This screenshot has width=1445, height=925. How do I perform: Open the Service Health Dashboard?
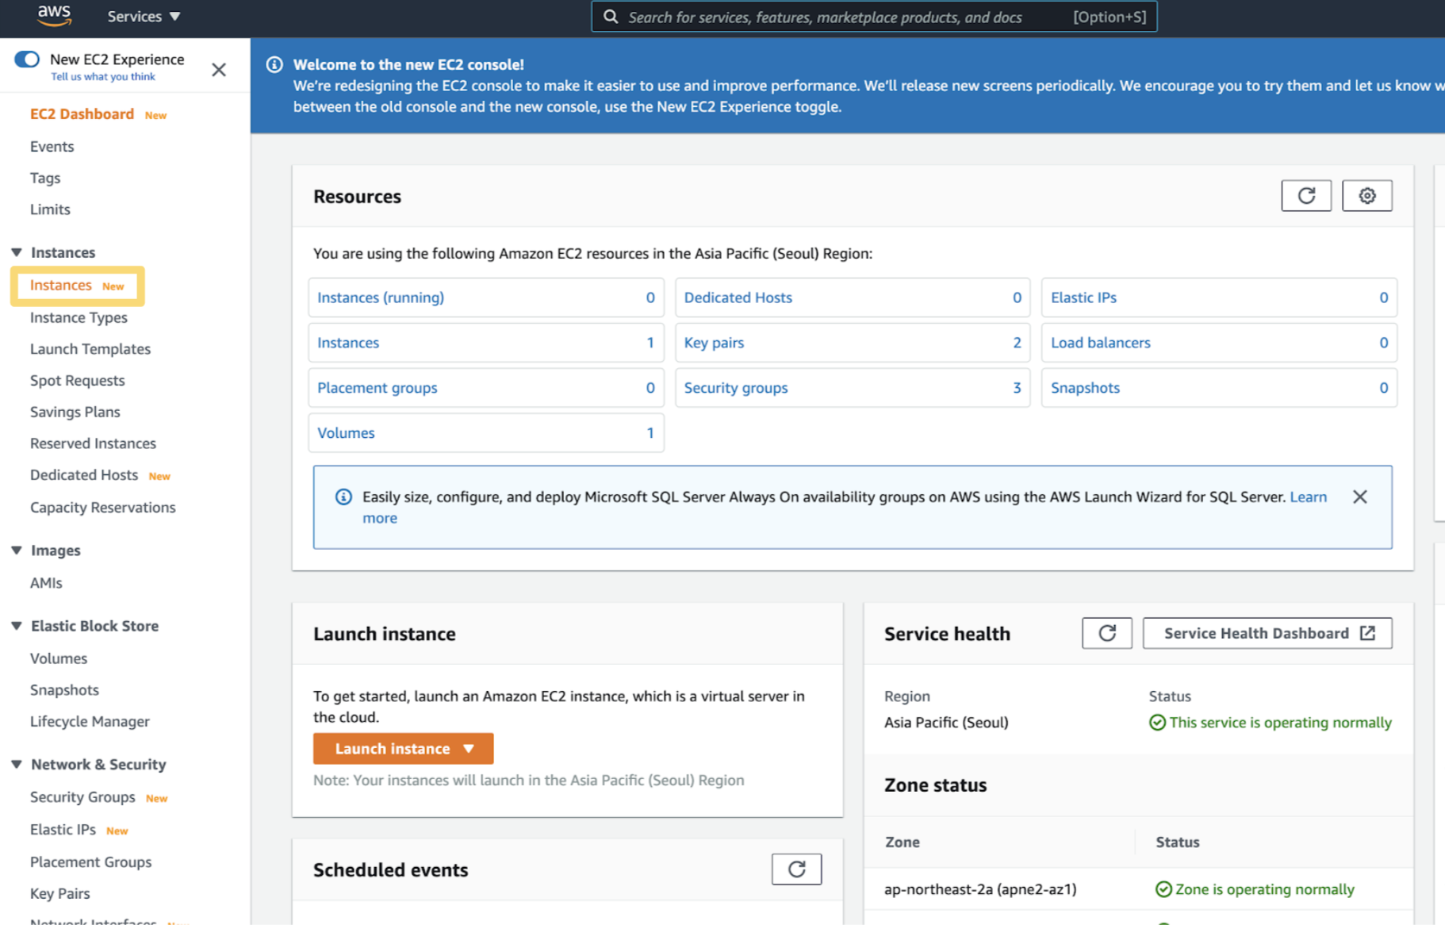coord(1267,633)
